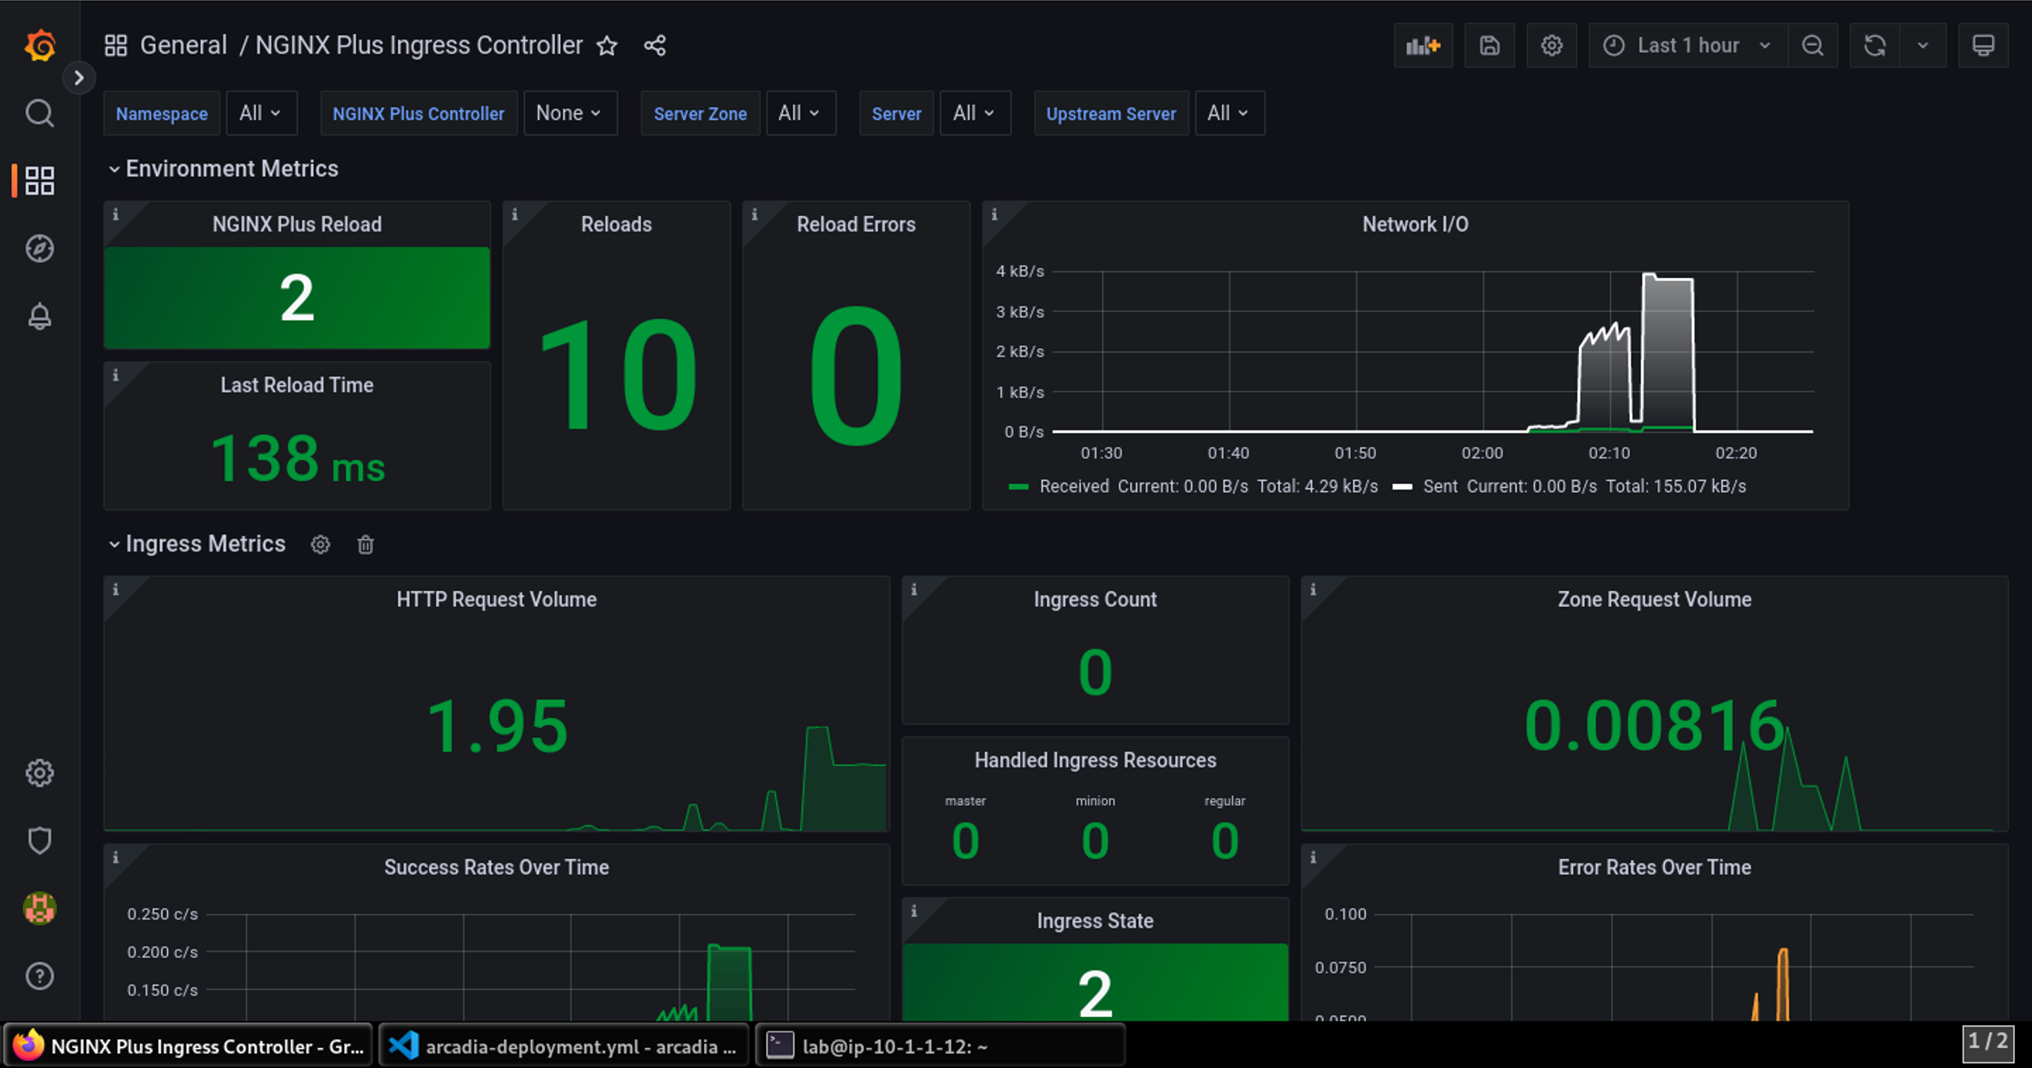
Task: Open the Help question mark icon
Action: [x=40, y=976]
